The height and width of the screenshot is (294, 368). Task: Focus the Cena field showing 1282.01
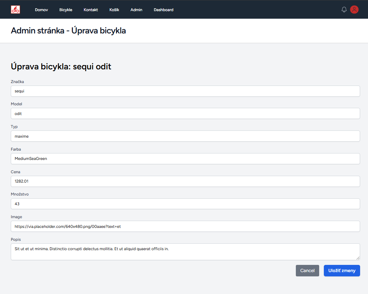(185, 181)
